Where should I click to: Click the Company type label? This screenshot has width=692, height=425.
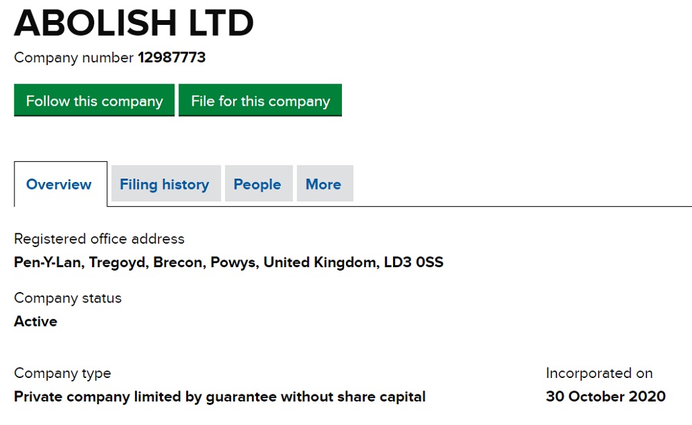pos(62,373)
